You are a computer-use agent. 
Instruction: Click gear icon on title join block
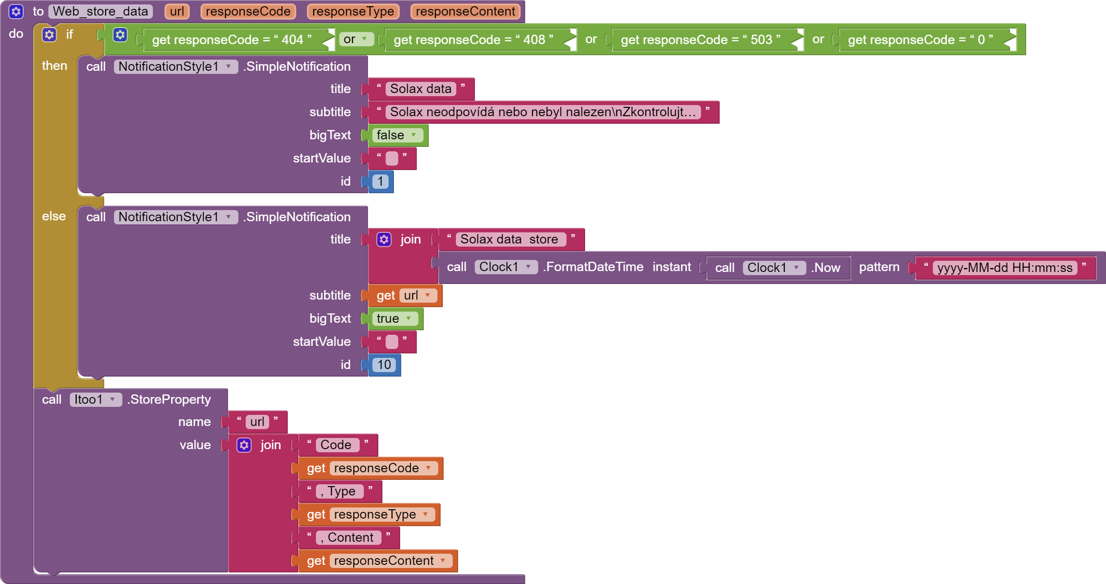tap(384, 239)
